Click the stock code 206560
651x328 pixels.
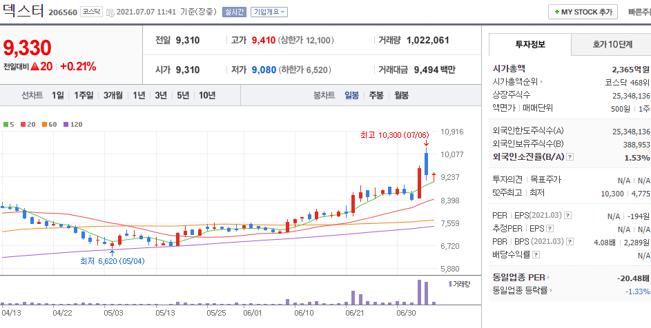(x=63, y=12)
